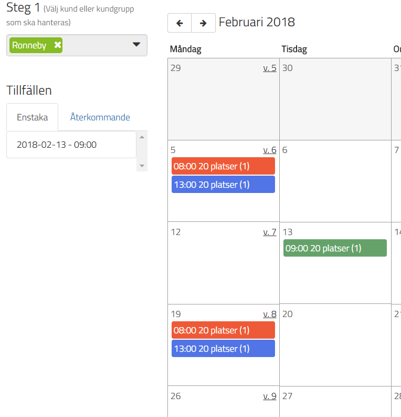This screenshot has width=401, height=417.
Task: Go to next month with right arrow
Action: pos(203,23)
